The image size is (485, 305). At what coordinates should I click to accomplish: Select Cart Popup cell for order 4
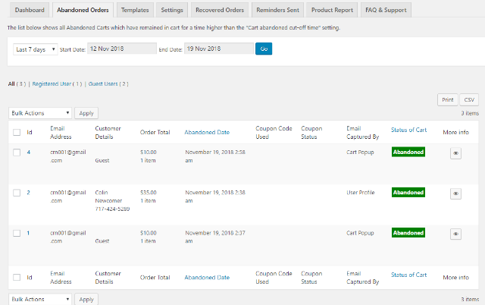click(360, 152)
